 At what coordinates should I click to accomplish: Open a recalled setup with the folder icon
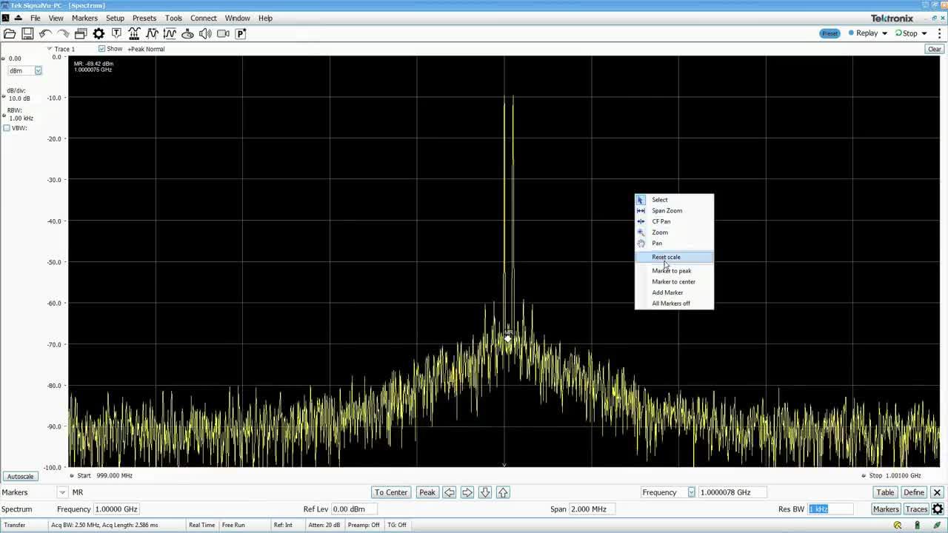point(10,33)
